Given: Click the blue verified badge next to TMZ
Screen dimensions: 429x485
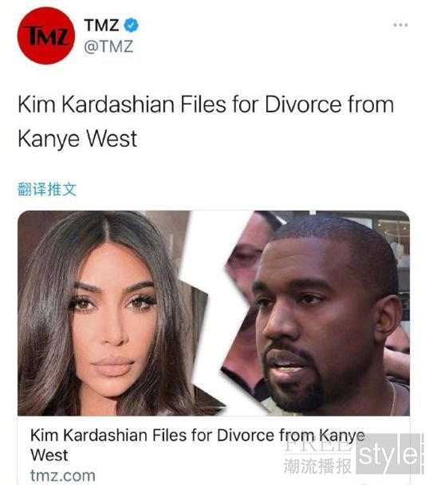Looking at the screenshot, I should click(131, 26).
